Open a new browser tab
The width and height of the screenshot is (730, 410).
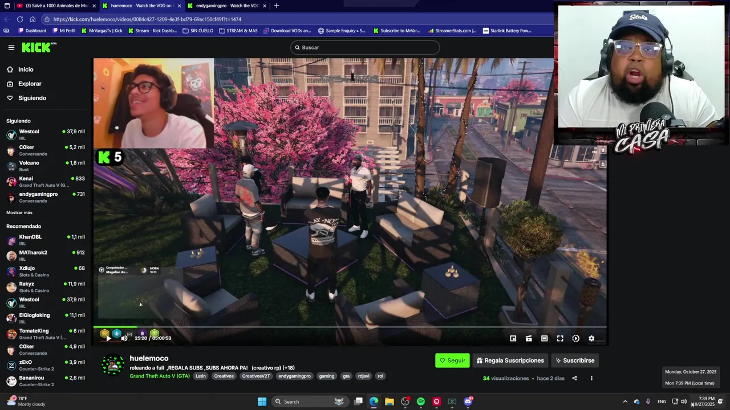pyautogui.click(x=277, y=6)
